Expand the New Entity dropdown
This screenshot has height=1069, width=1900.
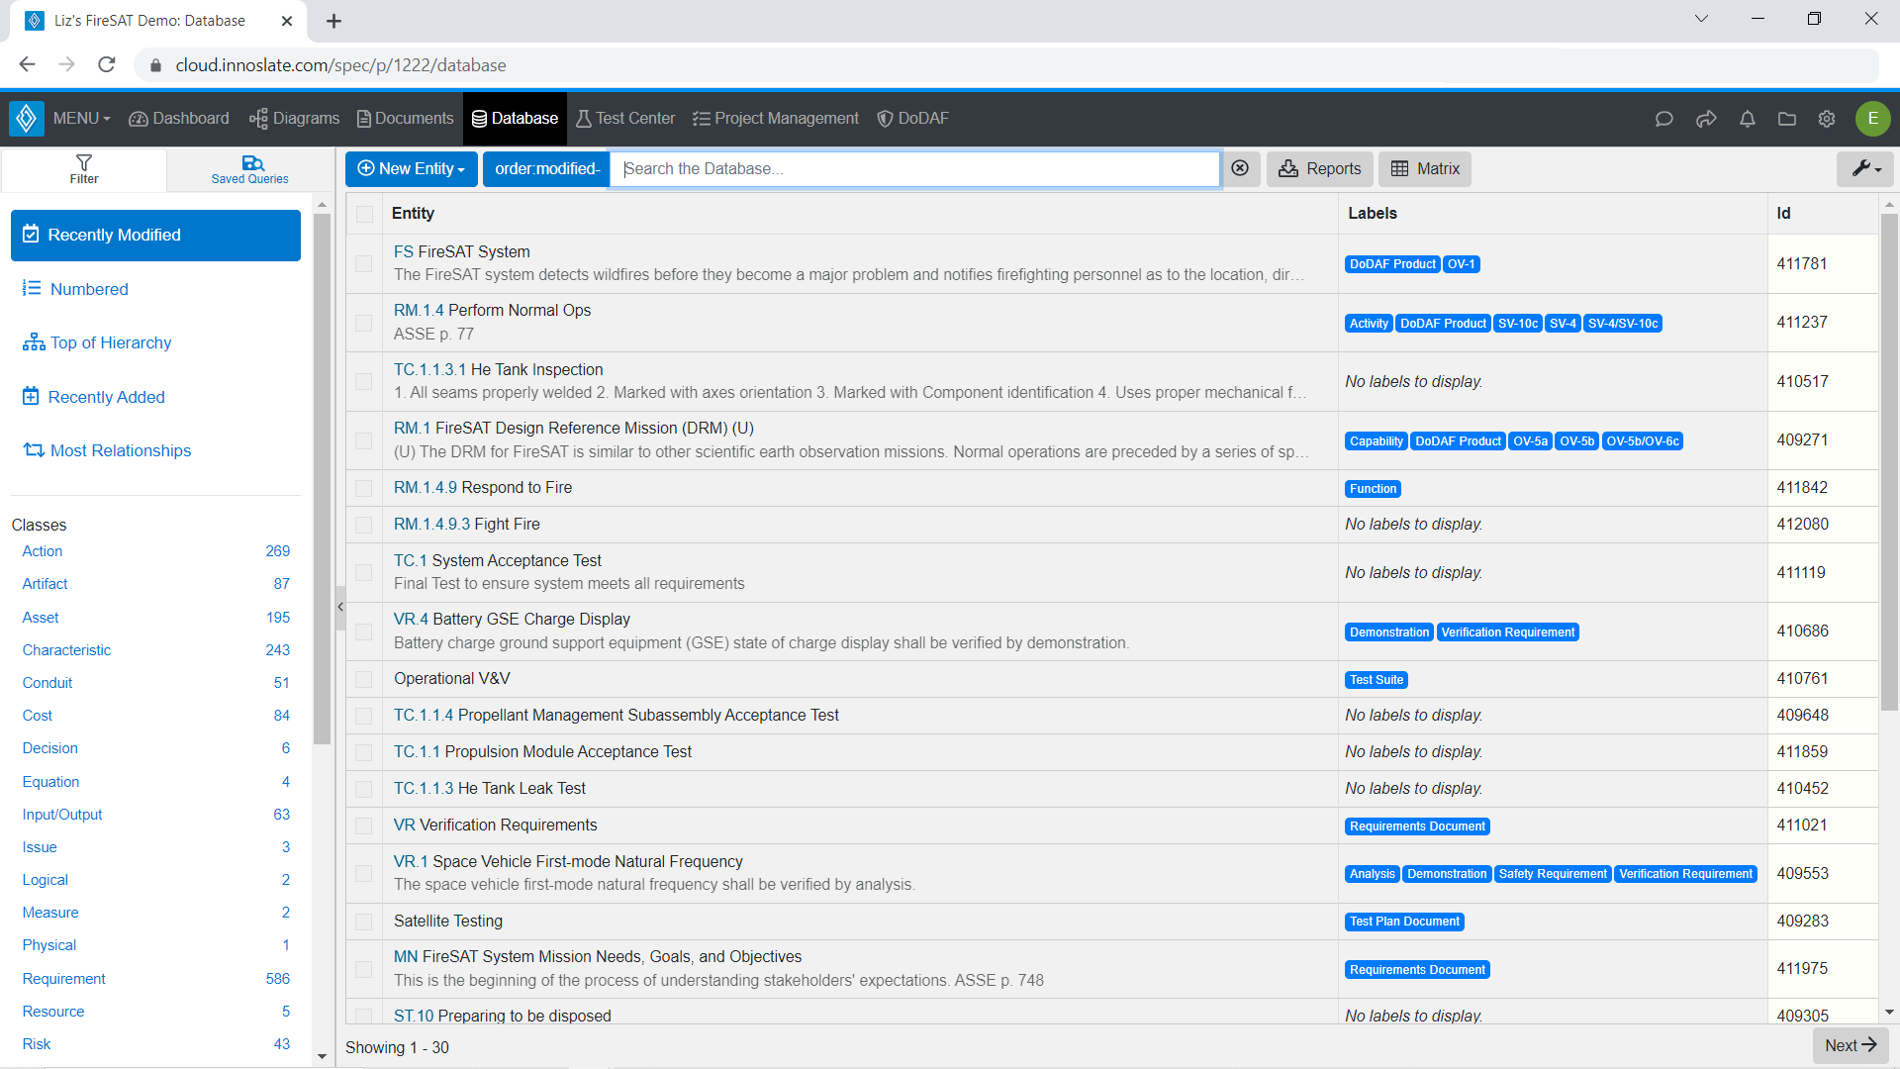(412, 169)
